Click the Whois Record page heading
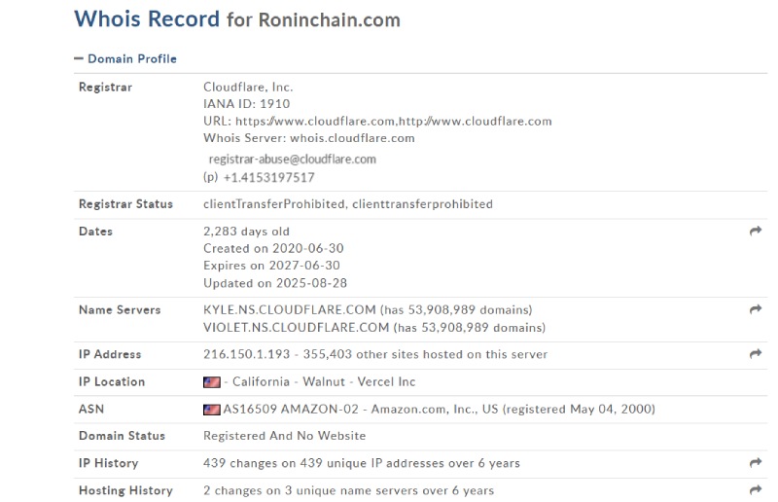 coord(237,19)
